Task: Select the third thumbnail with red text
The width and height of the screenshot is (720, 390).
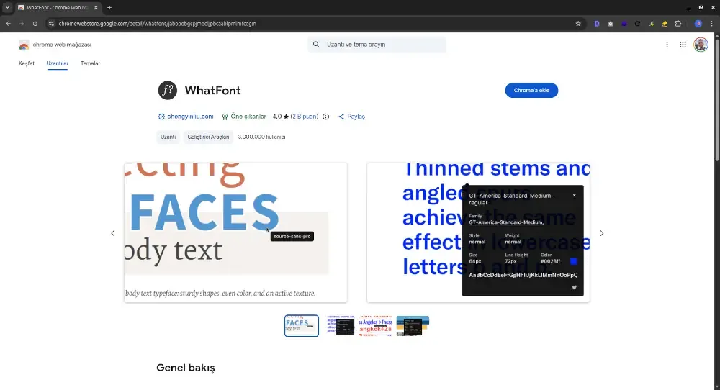Action: [376, 326]
